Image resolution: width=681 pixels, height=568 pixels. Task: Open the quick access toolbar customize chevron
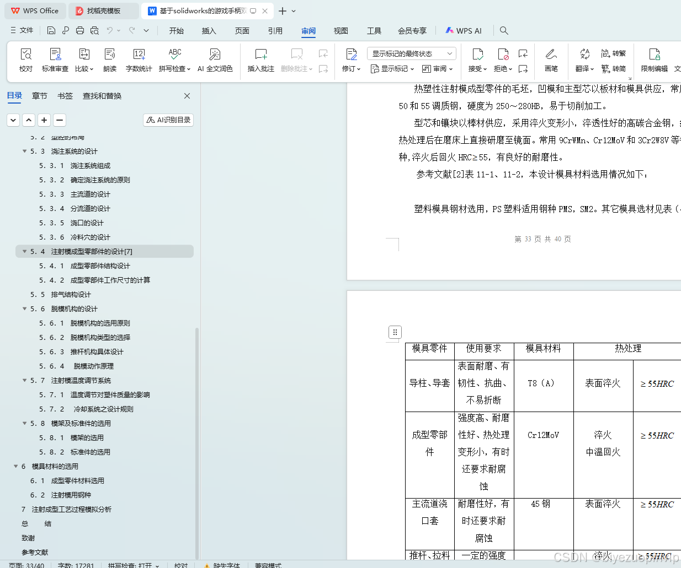(146, 30)
